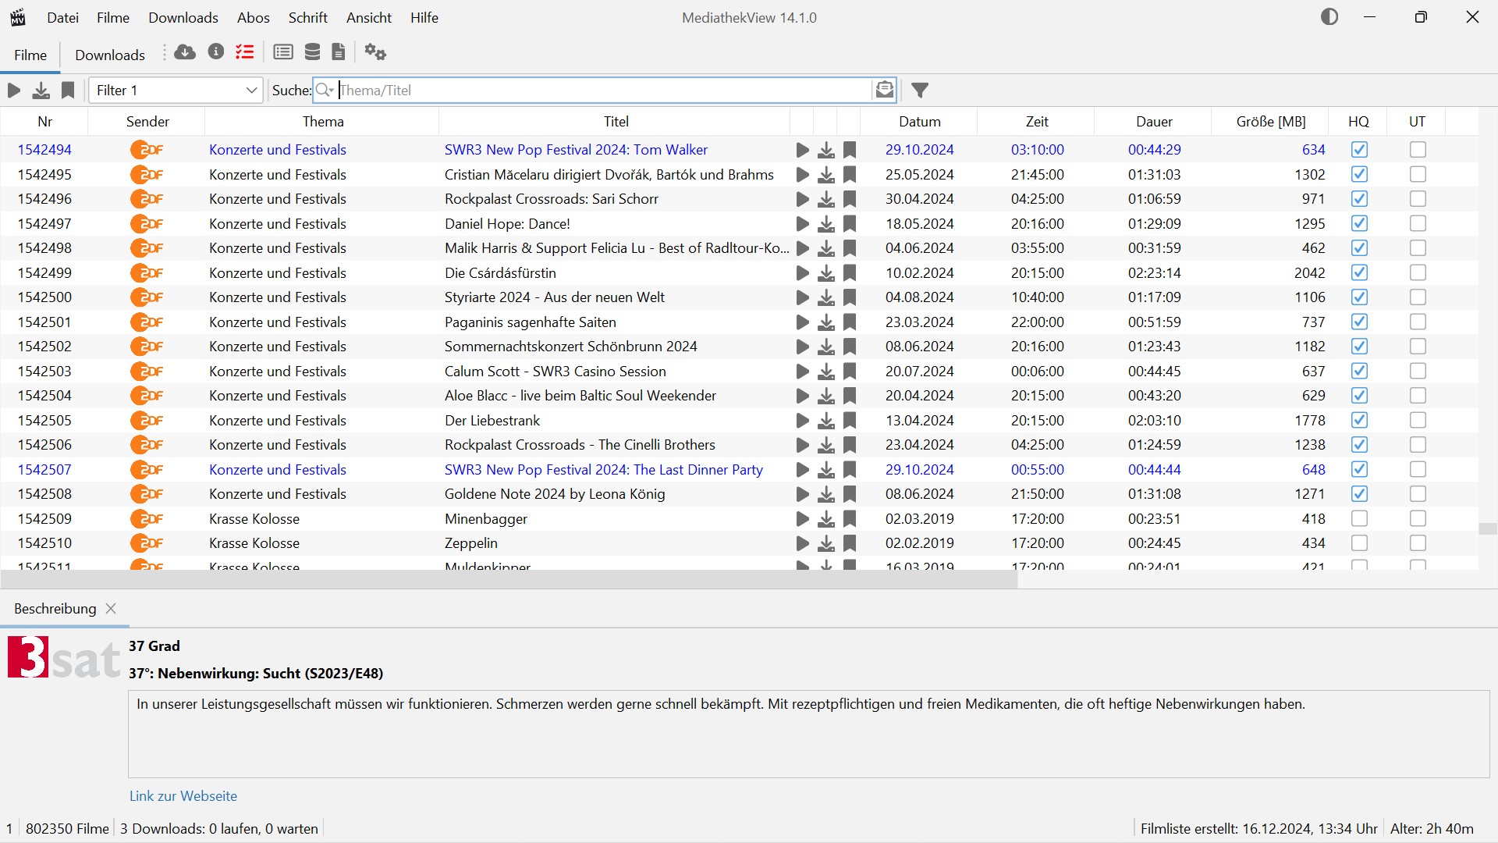Open the Downloads menu in menu bar

183,17
